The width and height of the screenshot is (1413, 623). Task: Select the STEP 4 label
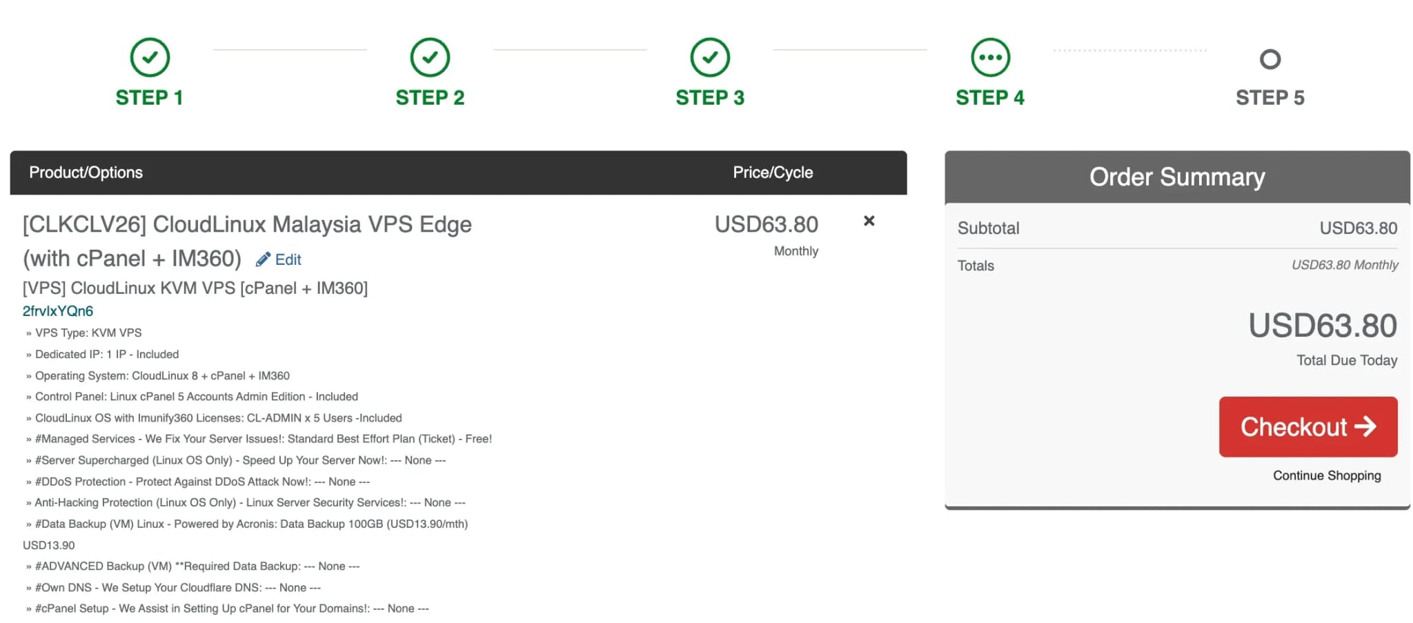(x=990, y=98)
